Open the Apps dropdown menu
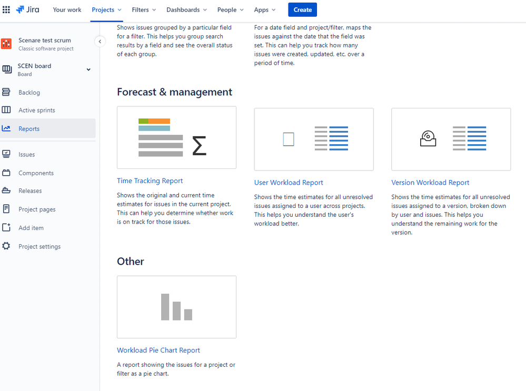The image size is (526, 391). click(265, 9)
